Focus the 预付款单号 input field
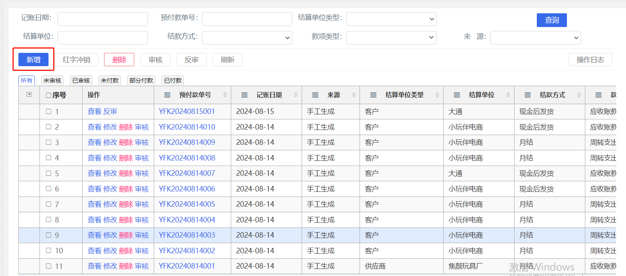Image resolution: width=626 pixels, height=276 pixels. click(x=247, y=19)
